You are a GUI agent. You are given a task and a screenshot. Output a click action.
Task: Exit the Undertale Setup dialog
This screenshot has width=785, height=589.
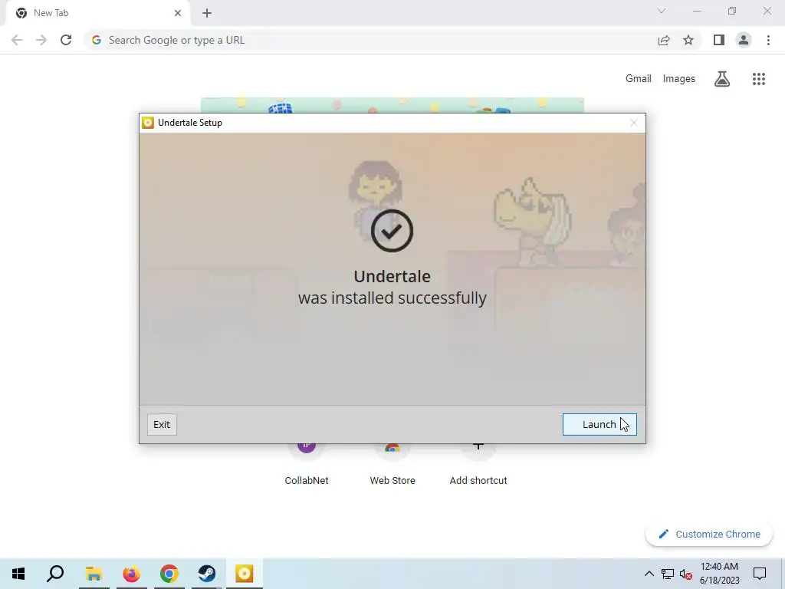162,424
